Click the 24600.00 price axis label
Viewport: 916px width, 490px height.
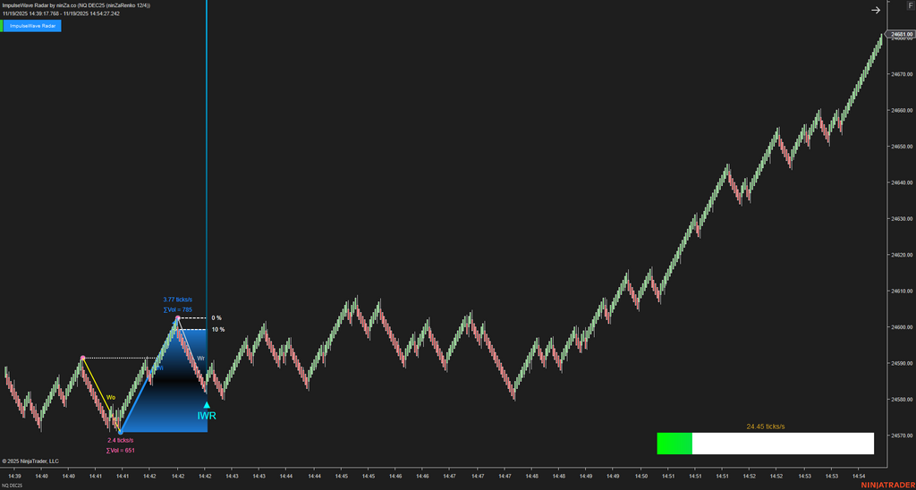pos(902,327)
